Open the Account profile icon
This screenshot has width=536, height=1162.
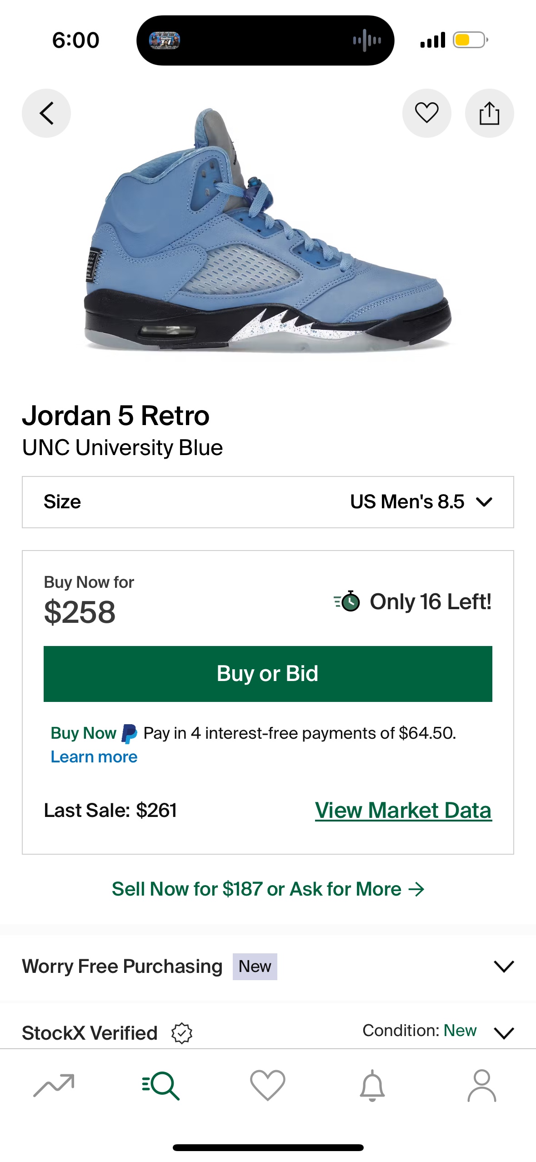482,1086
